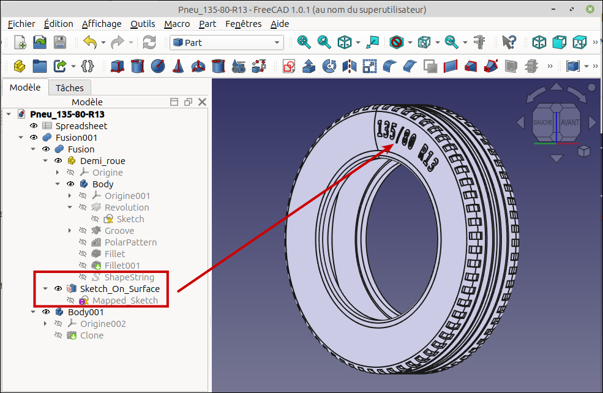
Task: Apply the Chamfer tool from toolbar
Action: [410, 66]
